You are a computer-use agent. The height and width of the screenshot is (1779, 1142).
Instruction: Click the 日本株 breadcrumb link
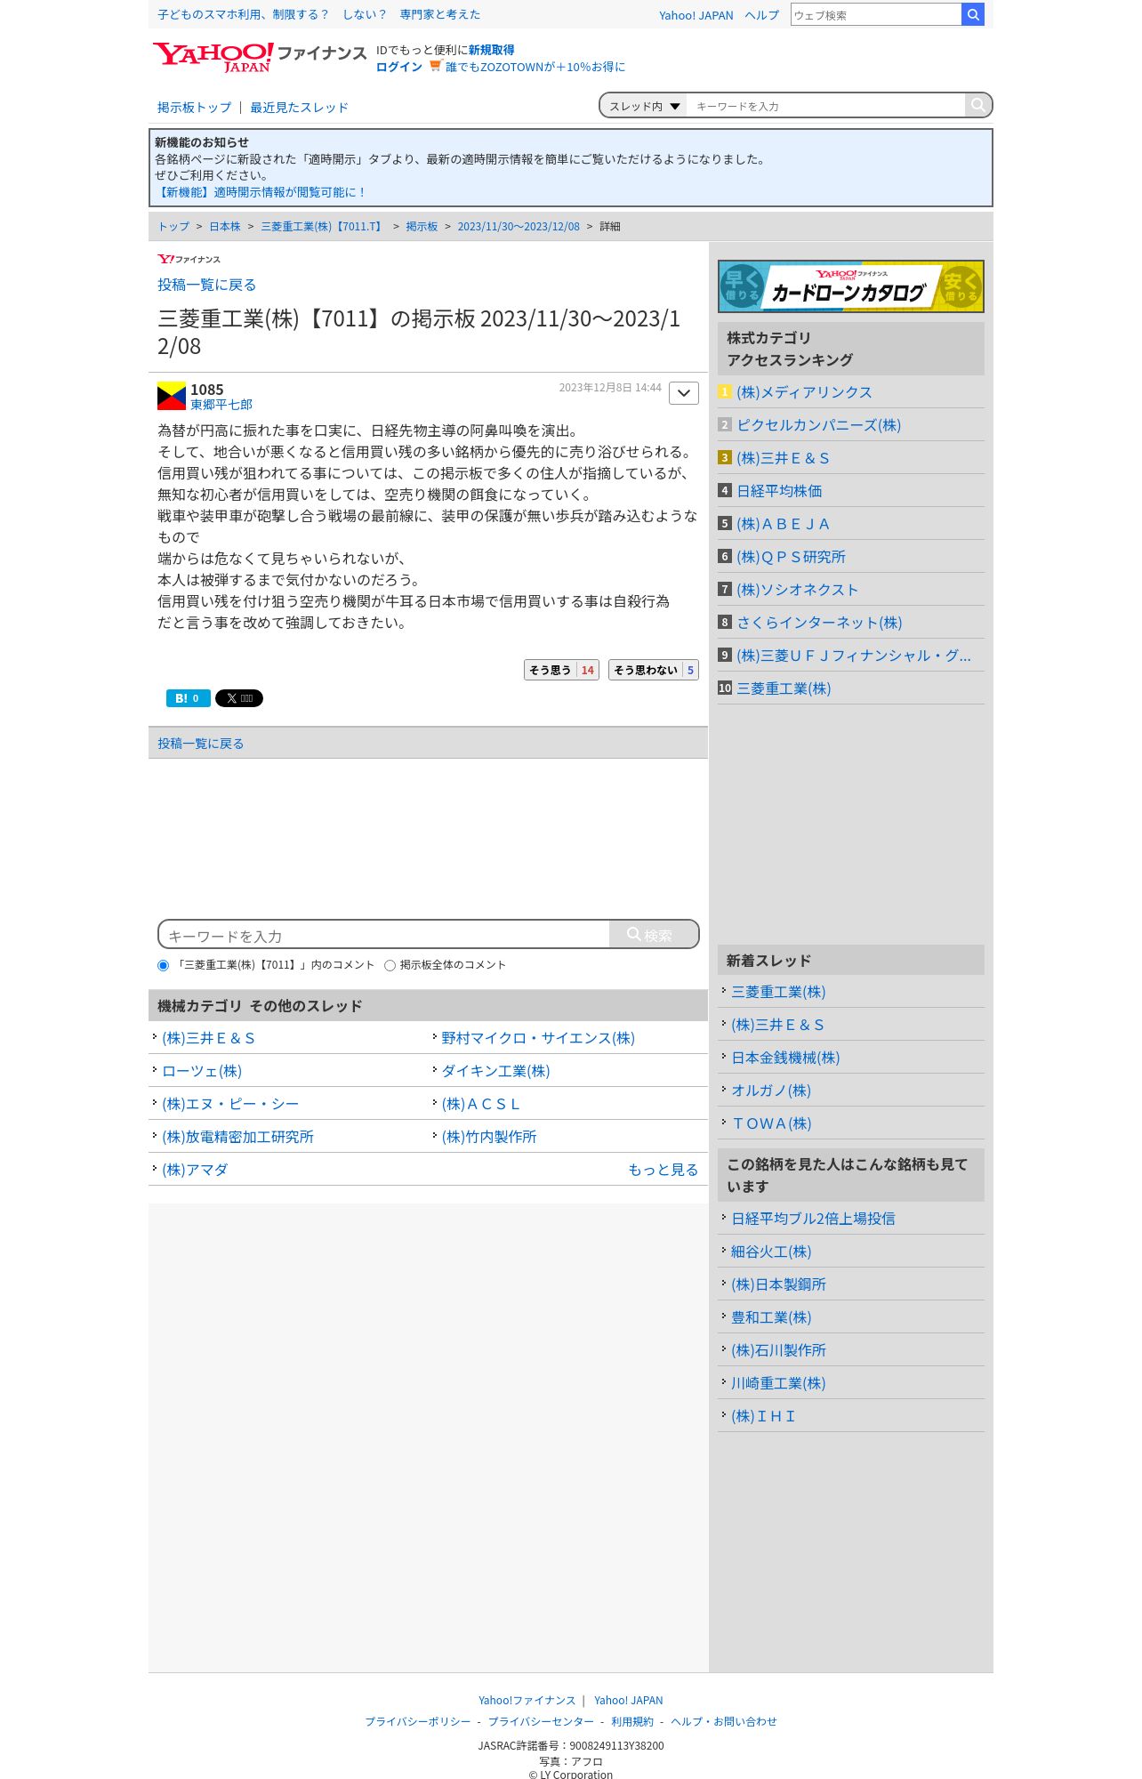click(225, 227)
